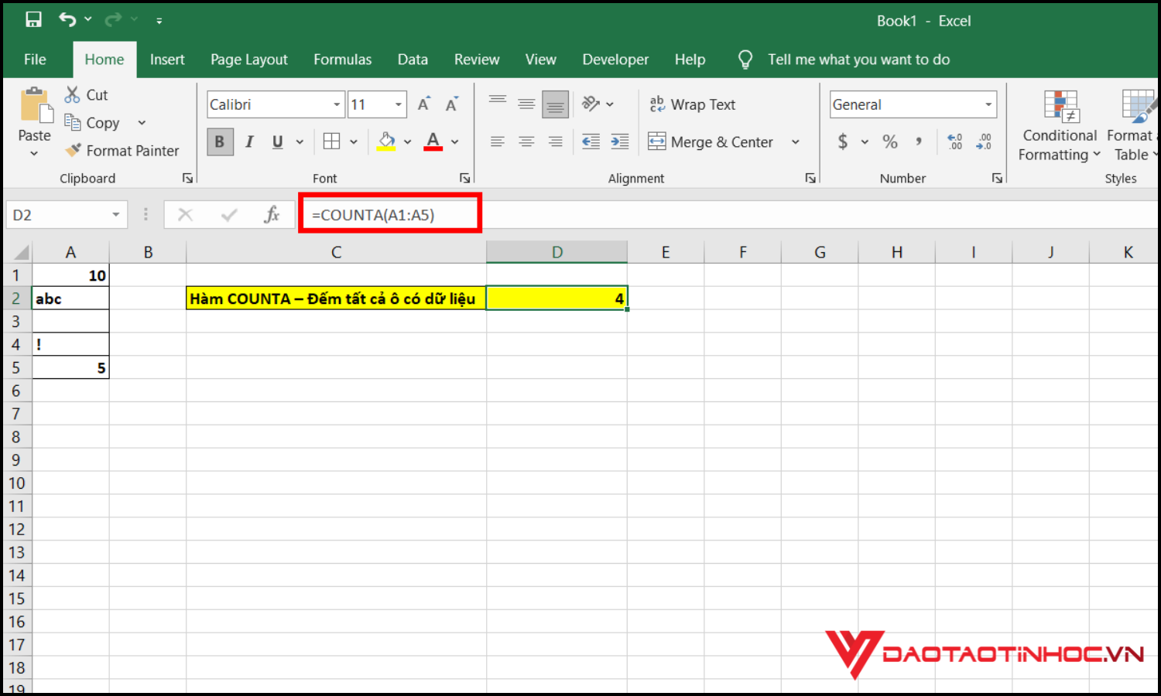
Task: Click the Increase Font Size icon
Action: [x=423, y=104]
